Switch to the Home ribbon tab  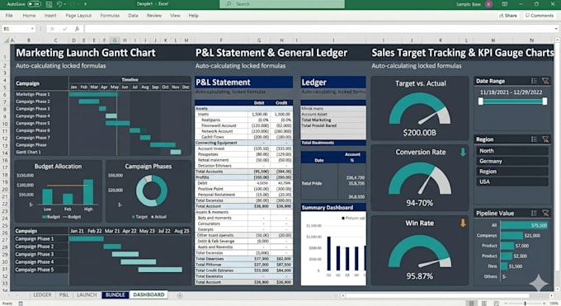29,16
